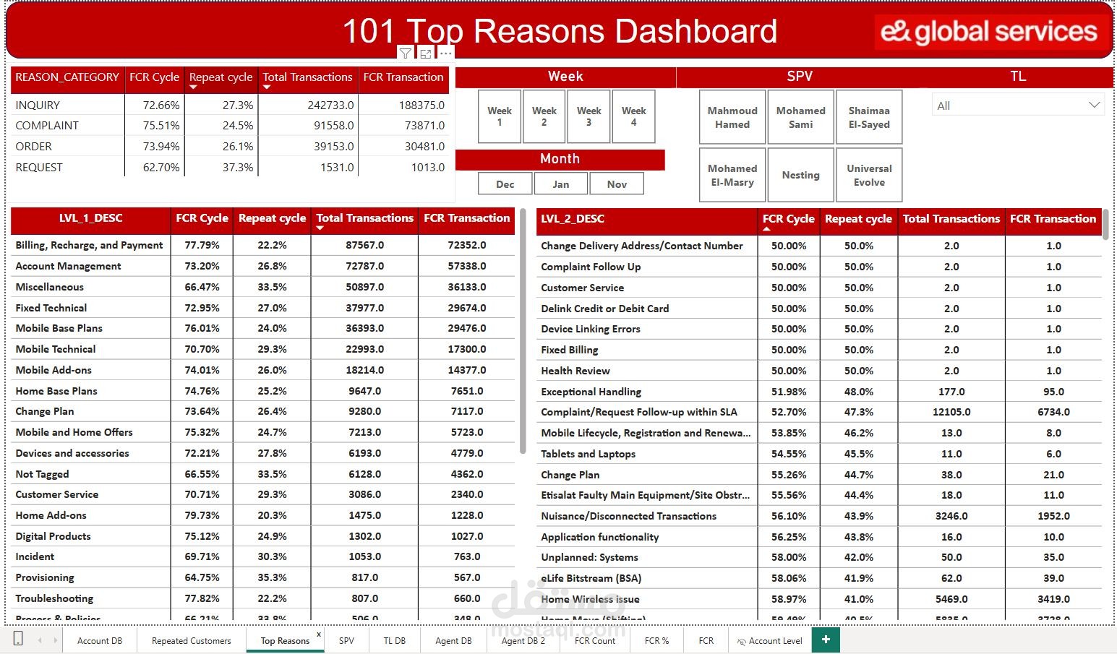Choose the Nesting SPV tile
Screen dimensions: 1117x654
(x=801, y=175)
